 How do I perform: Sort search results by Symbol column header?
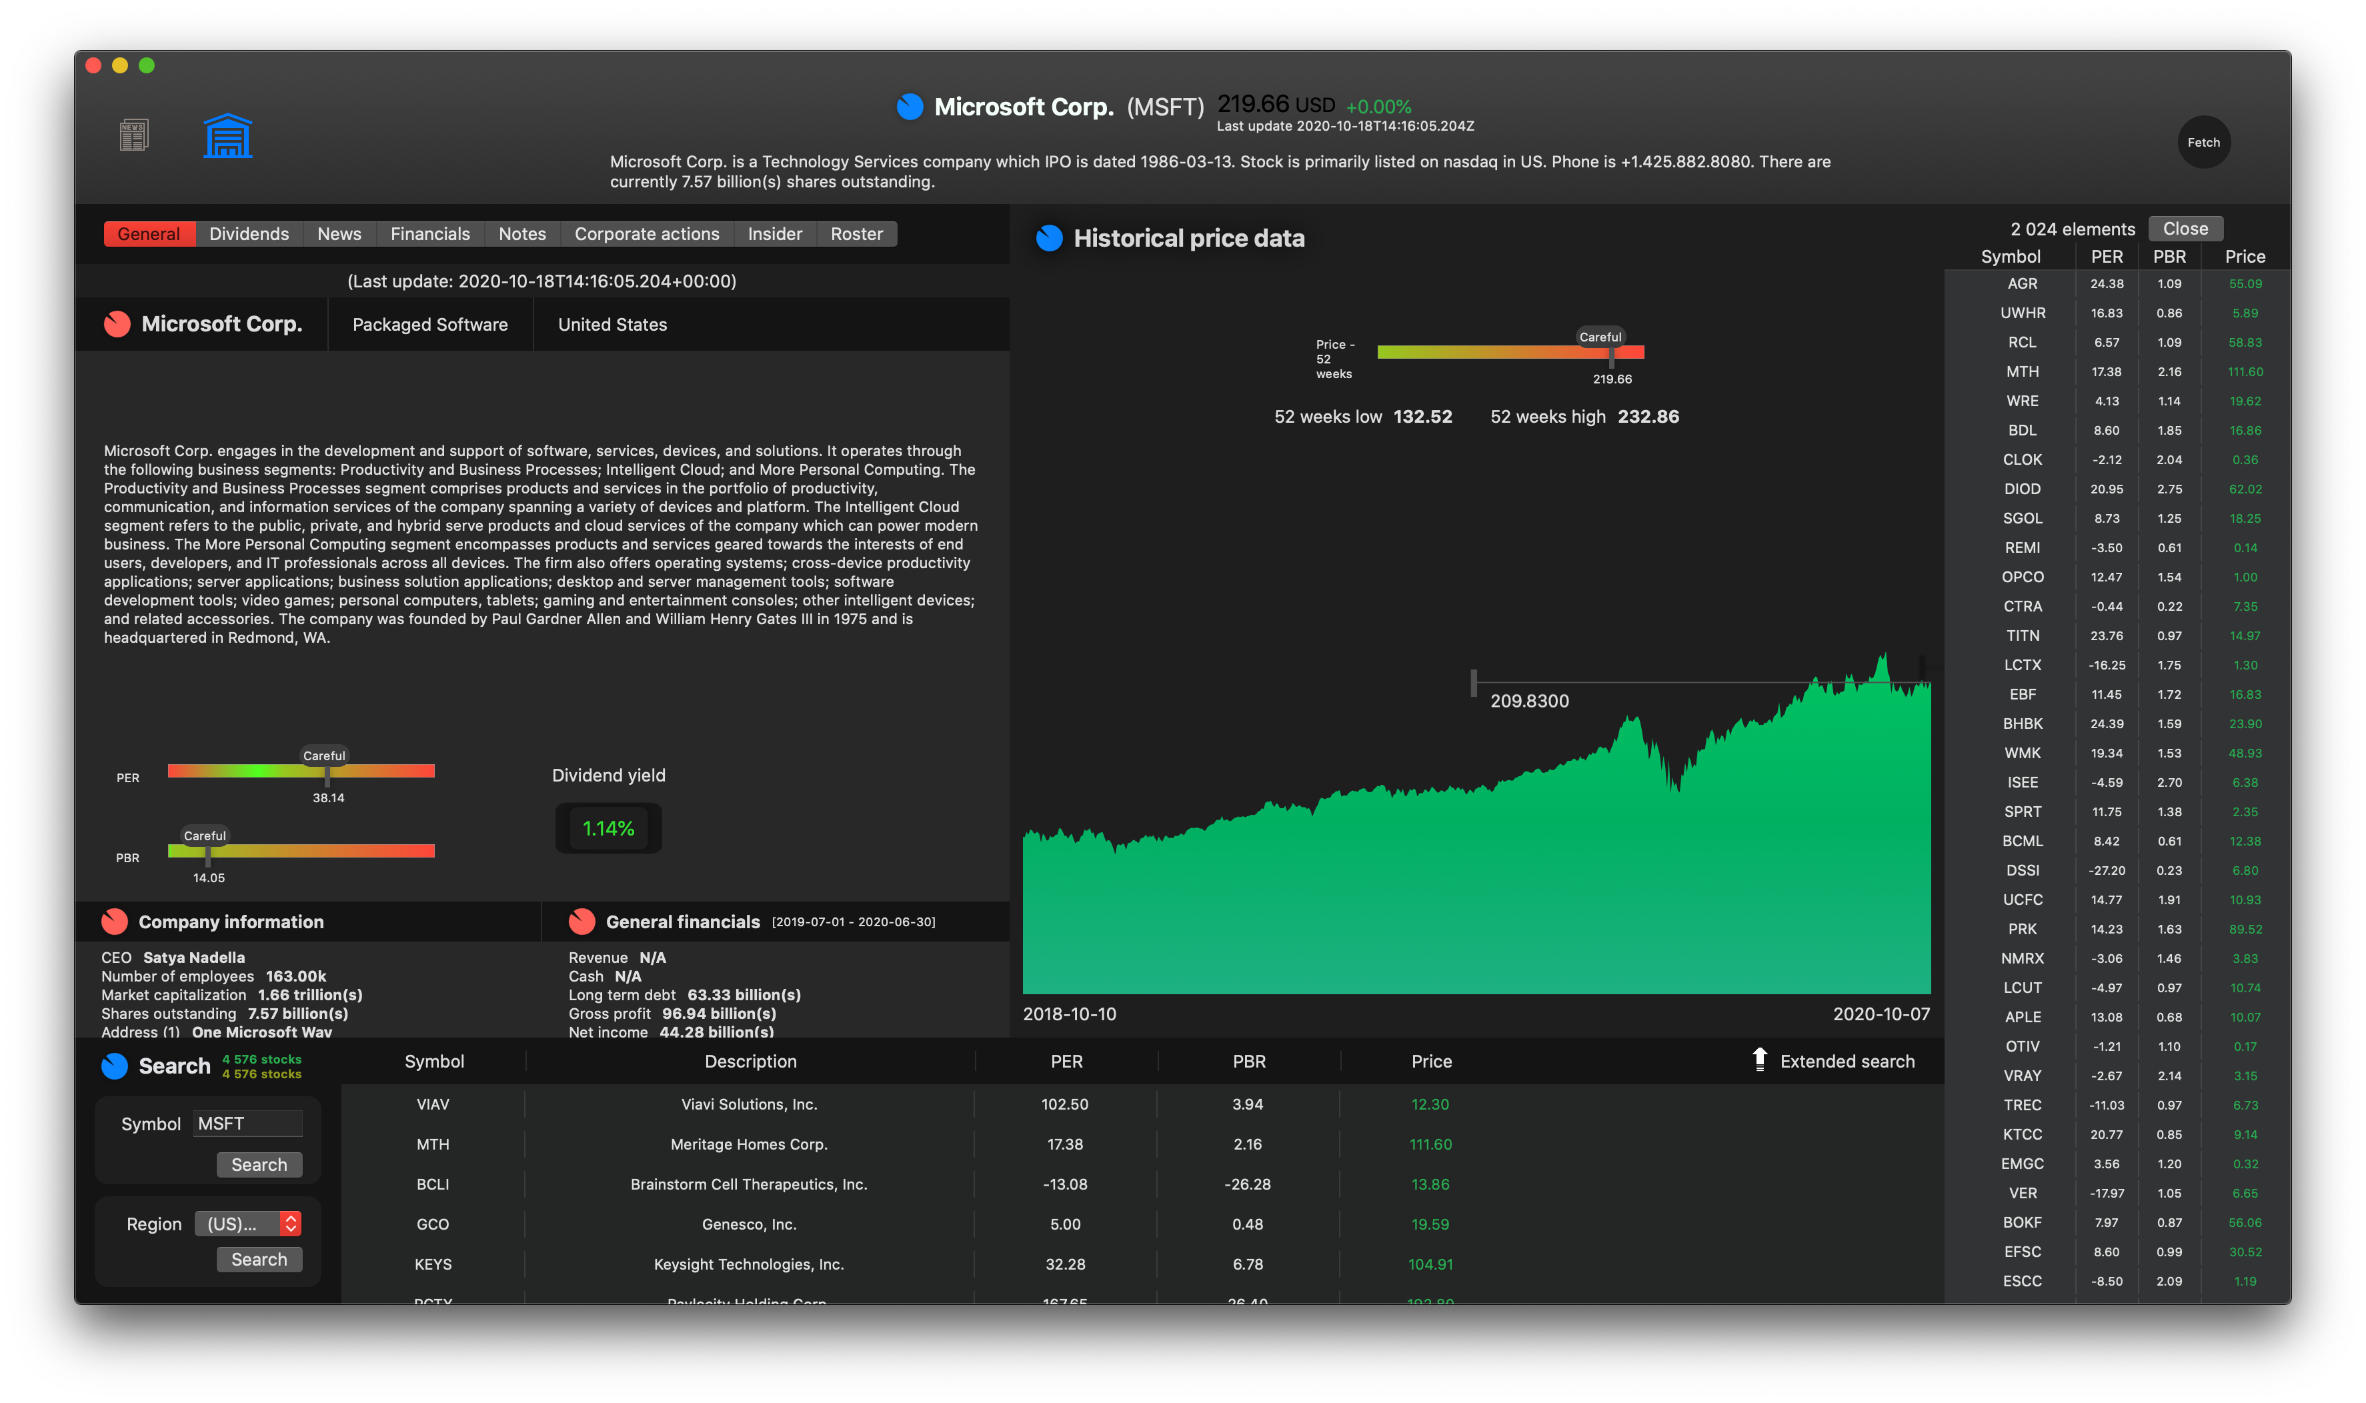(434, 1062)
